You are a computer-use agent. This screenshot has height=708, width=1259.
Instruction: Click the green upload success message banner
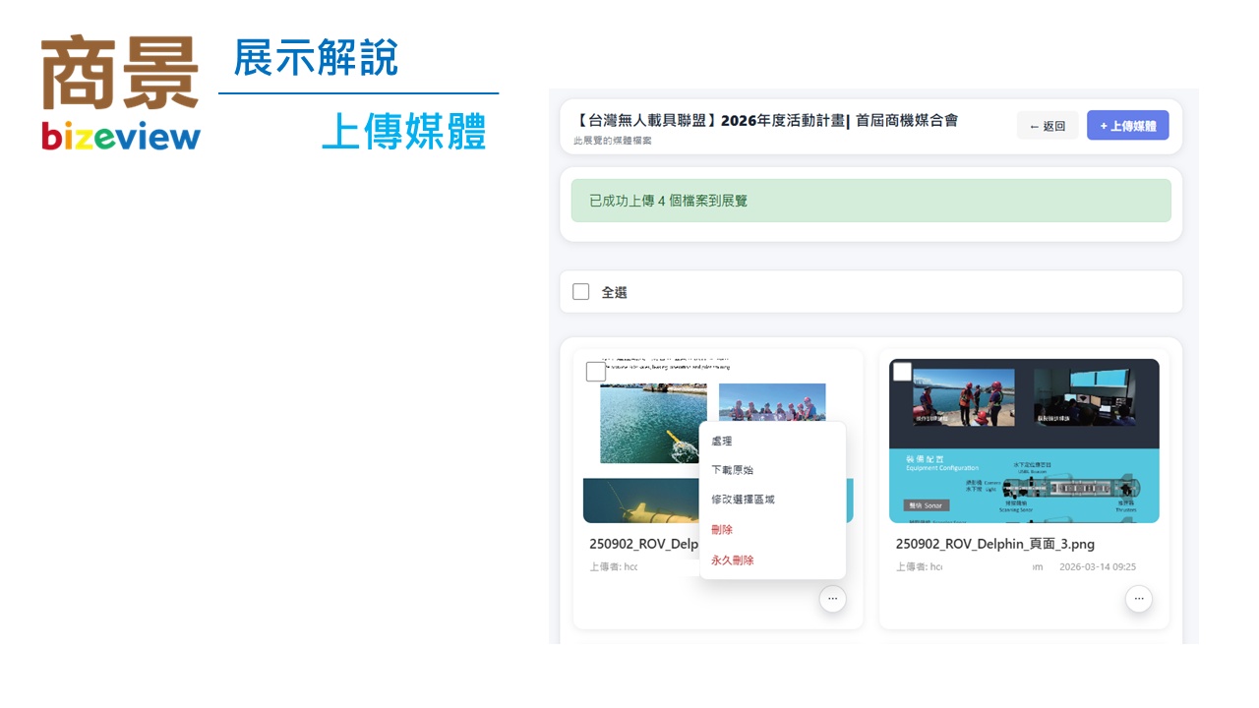click(x=870, y=200)
